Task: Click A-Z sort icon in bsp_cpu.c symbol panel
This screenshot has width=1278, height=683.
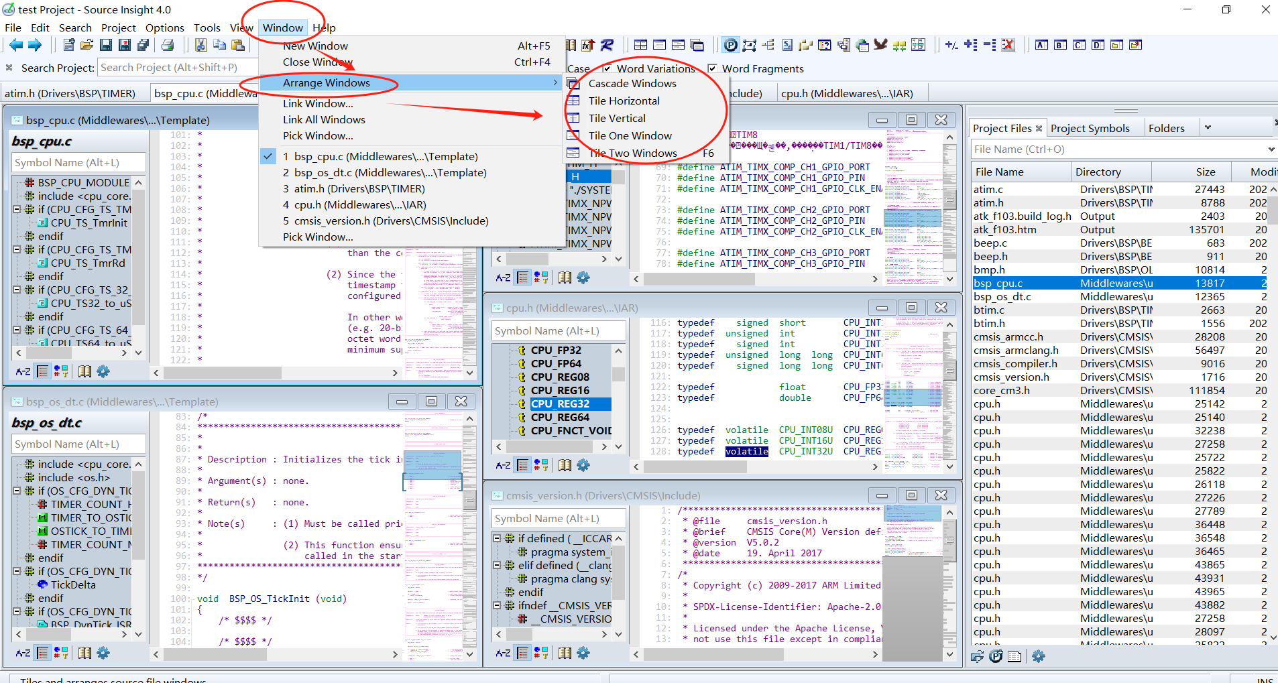Action: pyautogui.click(x=23, y=371)
